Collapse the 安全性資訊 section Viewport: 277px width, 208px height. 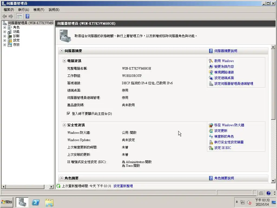tap(64, 125)
